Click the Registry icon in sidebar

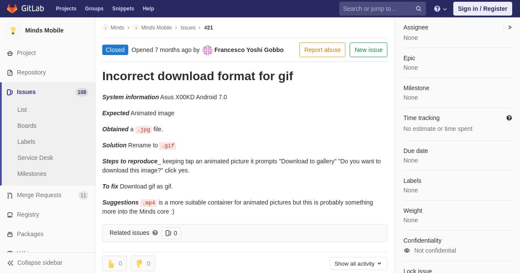click(10, 215)
